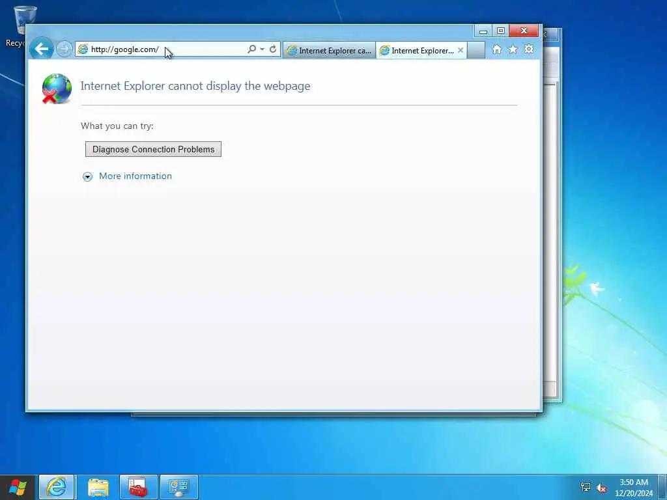Click the Forward navigation arrow
The height and width of the screenshot is (500, 667).
pos(64,49)
